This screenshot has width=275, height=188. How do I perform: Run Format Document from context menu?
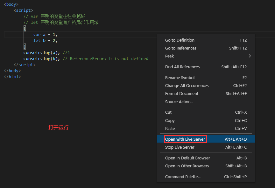pyautogui.click(x=206, y=94)
